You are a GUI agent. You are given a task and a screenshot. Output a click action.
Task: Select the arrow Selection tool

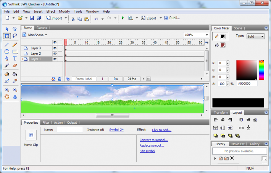7,29
